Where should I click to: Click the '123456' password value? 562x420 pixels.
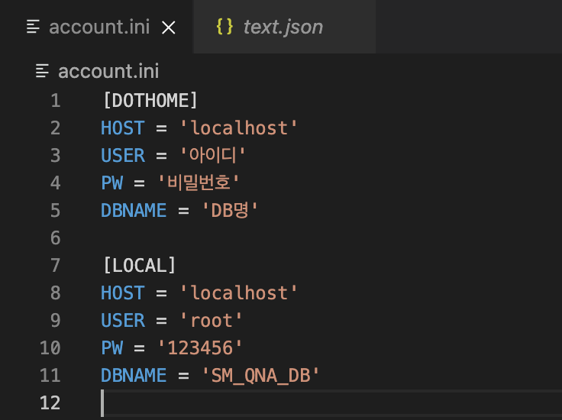(x=200, y=348)
